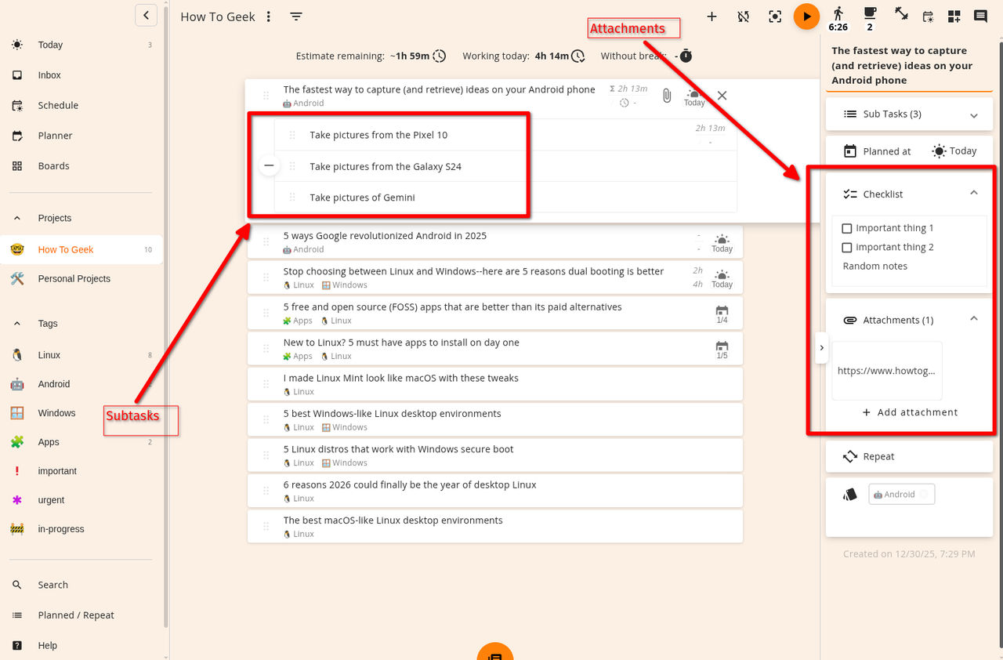The width and height of the screenshot is (1003, 660).
Task: Open the howtogeek attachment link
Action: [886, 371]
